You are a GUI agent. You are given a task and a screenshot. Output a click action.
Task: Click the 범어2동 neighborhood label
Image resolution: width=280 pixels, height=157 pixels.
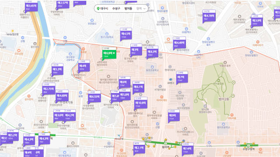[224, 99]
